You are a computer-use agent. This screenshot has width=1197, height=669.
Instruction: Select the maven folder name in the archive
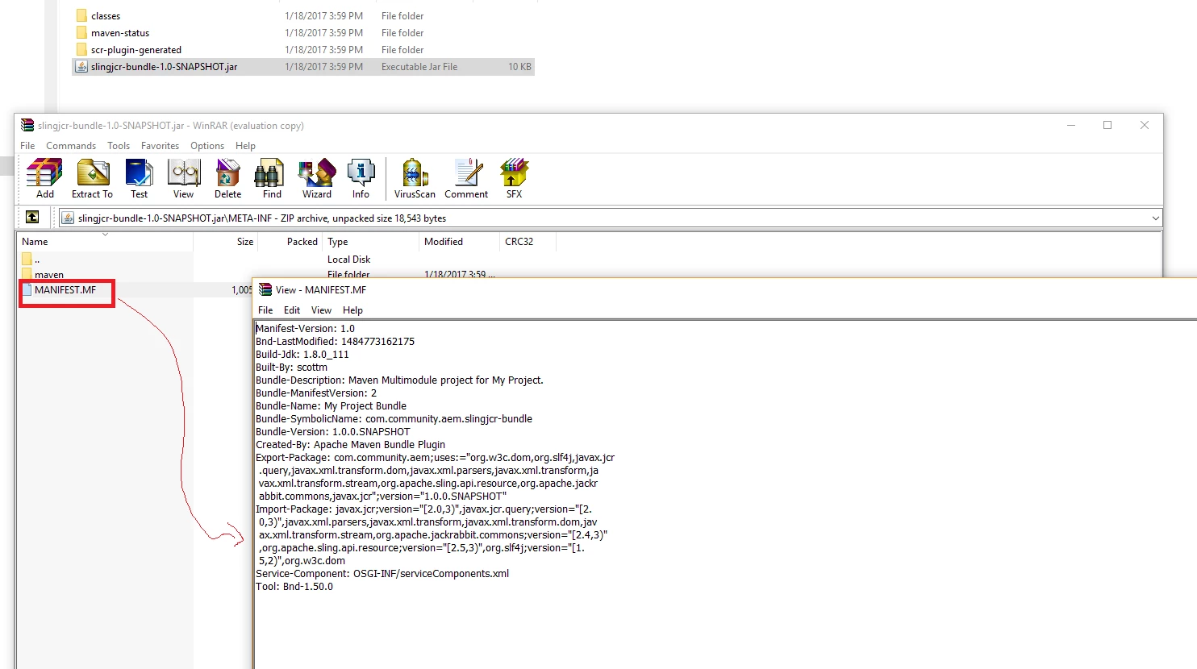[x=49, y=275]
